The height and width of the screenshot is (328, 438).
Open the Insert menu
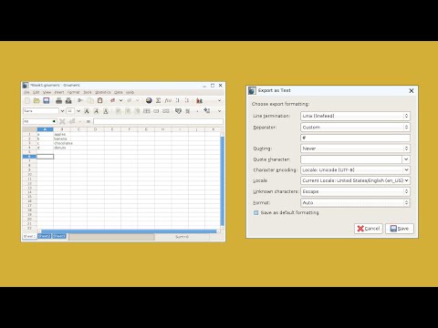[59, 92]
